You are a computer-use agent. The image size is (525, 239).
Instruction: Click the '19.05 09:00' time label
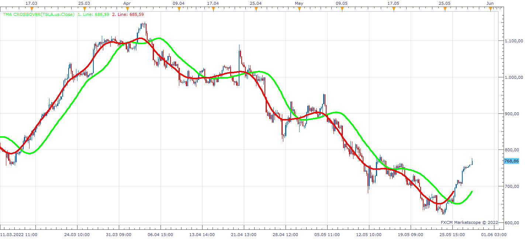tap(411, 235)
